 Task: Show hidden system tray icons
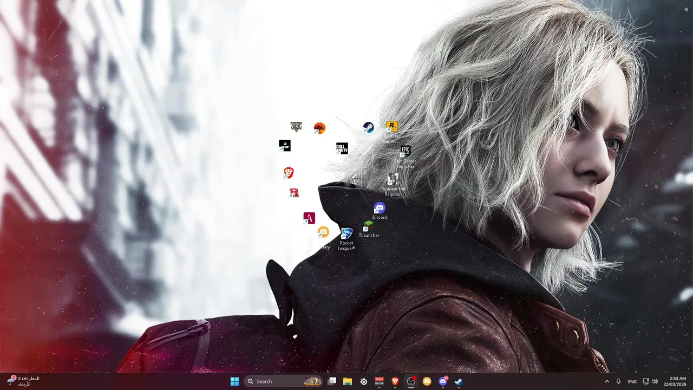606,381
